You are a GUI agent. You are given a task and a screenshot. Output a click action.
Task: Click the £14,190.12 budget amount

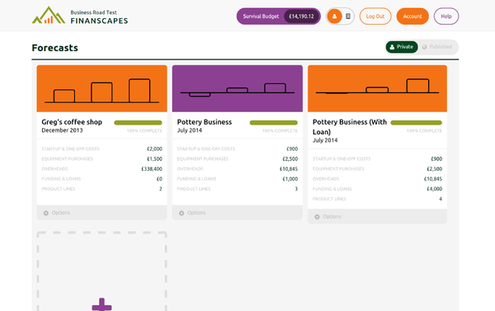[x=301, y=16]
